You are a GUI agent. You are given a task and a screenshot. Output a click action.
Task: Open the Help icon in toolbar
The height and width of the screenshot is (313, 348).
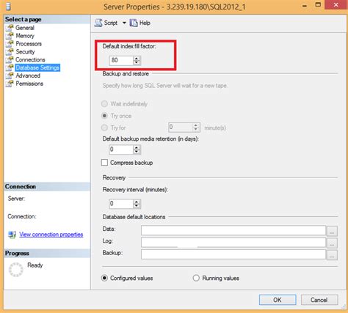(134, 23)
